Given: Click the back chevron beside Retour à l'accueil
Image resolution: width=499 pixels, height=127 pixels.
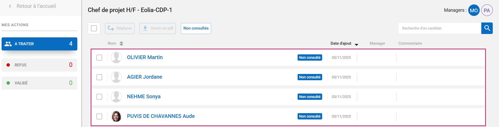Looking at the screenshot, I should point(10,6).
